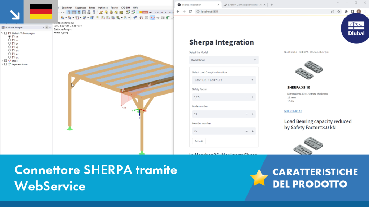Click the filter funnel toolbar icon
Image resolution: width=369 pixels, height=207 pixels.
click(x=135, y=18)
